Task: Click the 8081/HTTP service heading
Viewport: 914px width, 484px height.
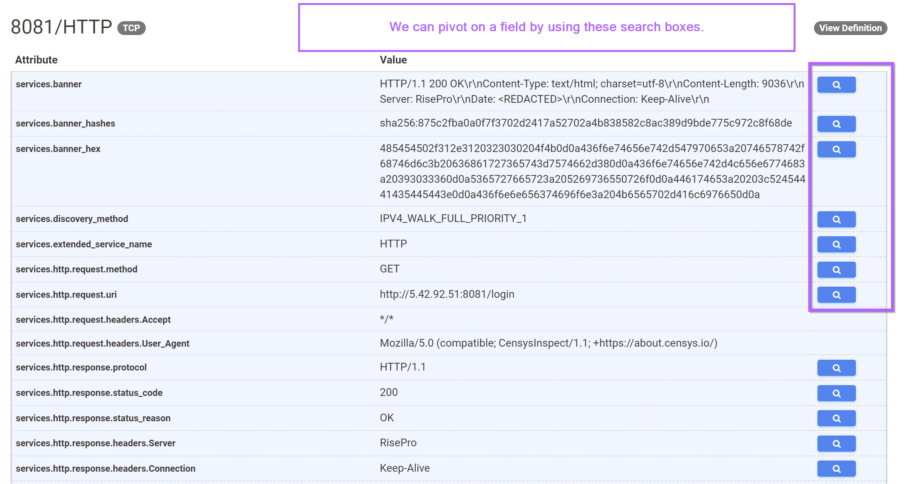Action: tap(61, 27)
